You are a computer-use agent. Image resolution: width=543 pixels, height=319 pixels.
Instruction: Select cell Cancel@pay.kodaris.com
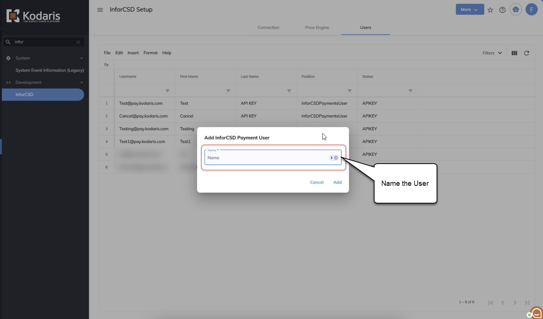pyautogui.click(x=145, y=116)
